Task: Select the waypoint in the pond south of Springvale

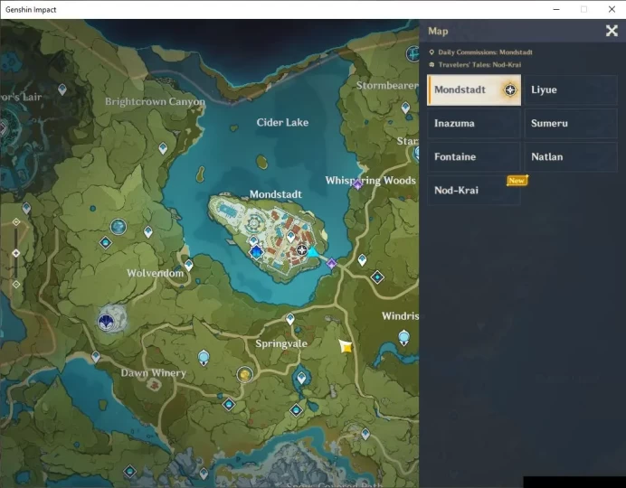Action: click(302, 377)
